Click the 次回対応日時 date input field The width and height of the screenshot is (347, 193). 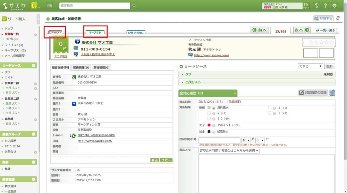(x=219, y=140)
